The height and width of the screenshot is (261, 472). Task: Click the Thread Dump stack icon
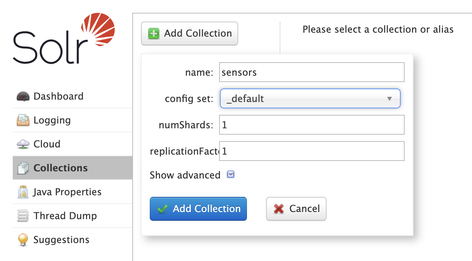[x=23, y=216]
